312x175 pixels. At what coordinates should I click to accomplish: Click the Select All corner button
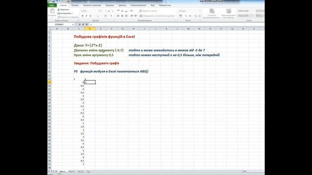tap(50, 29)
